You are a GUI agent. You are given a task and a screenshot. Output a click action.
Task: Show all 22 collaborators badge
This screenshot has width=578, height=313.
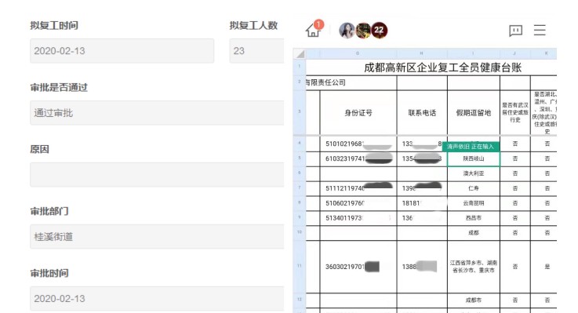point(380,31)
